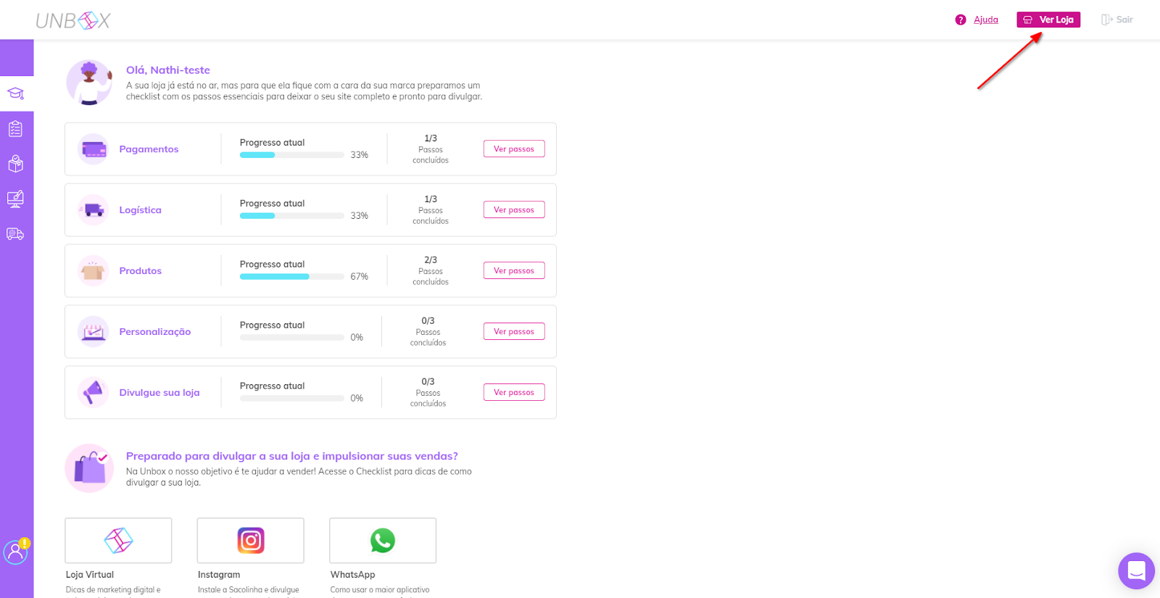Click the WhatsApp label text
The height and width of the screenshot is (598, 1160).
coord(353,575)
